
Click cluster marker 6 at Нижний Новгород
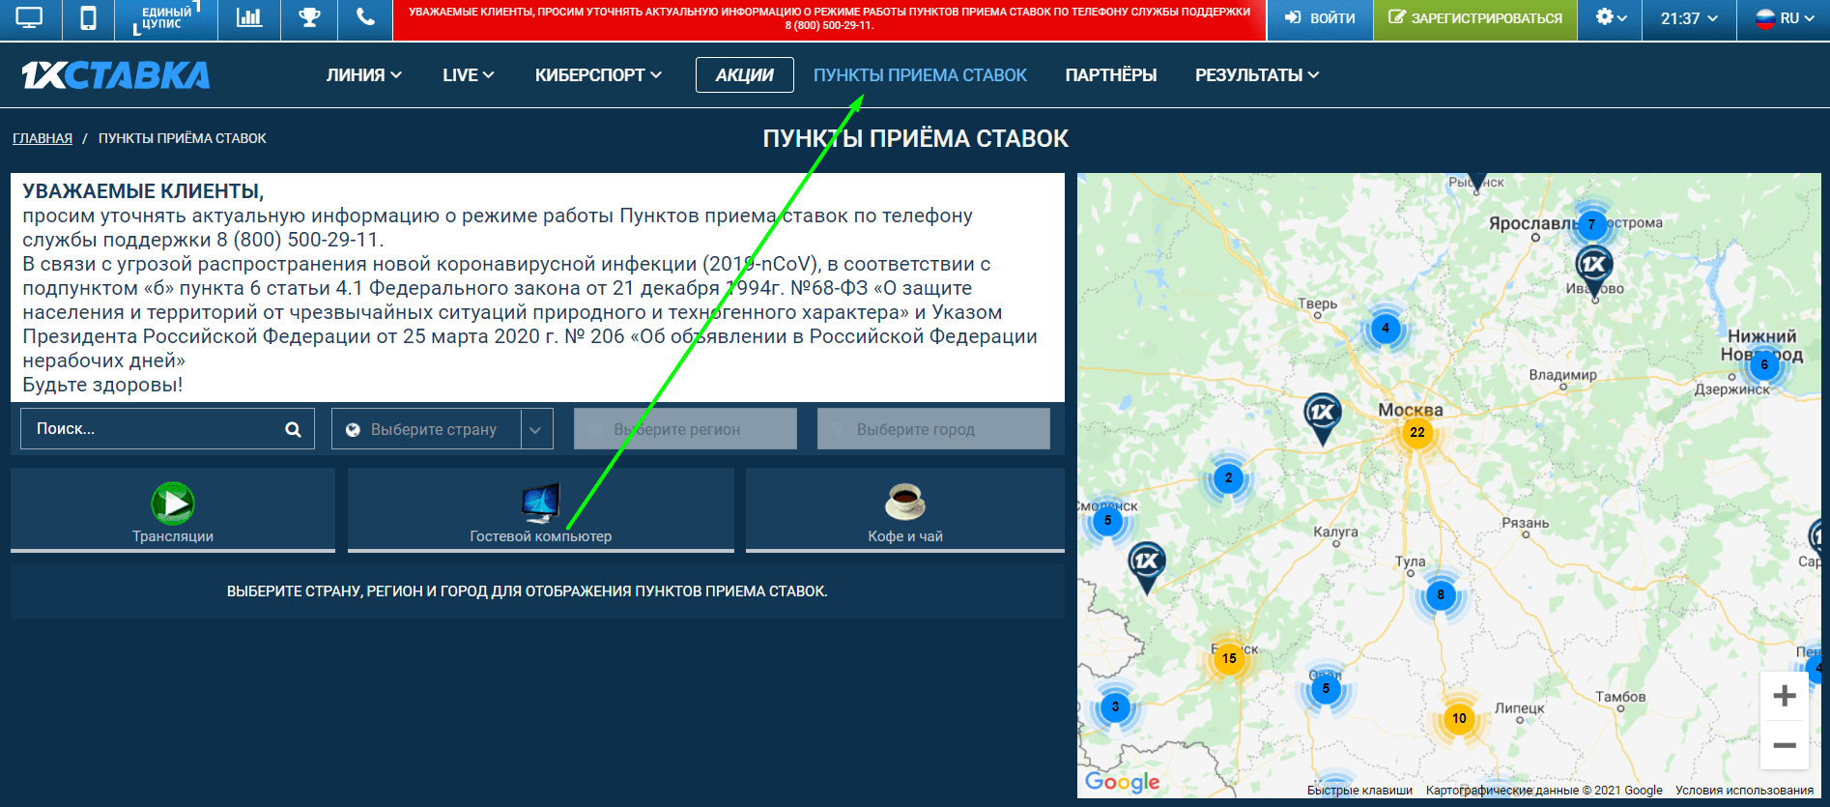tap(1764, 365)
